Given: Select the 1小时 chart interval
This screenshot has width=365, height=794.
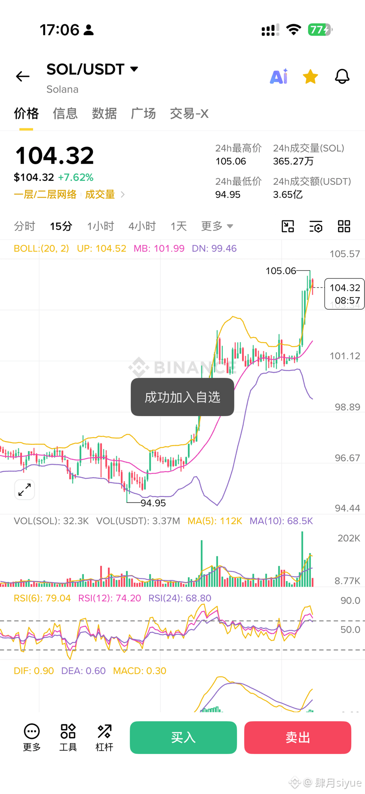Looking at the screenshot, I should [x=101, y=226].
